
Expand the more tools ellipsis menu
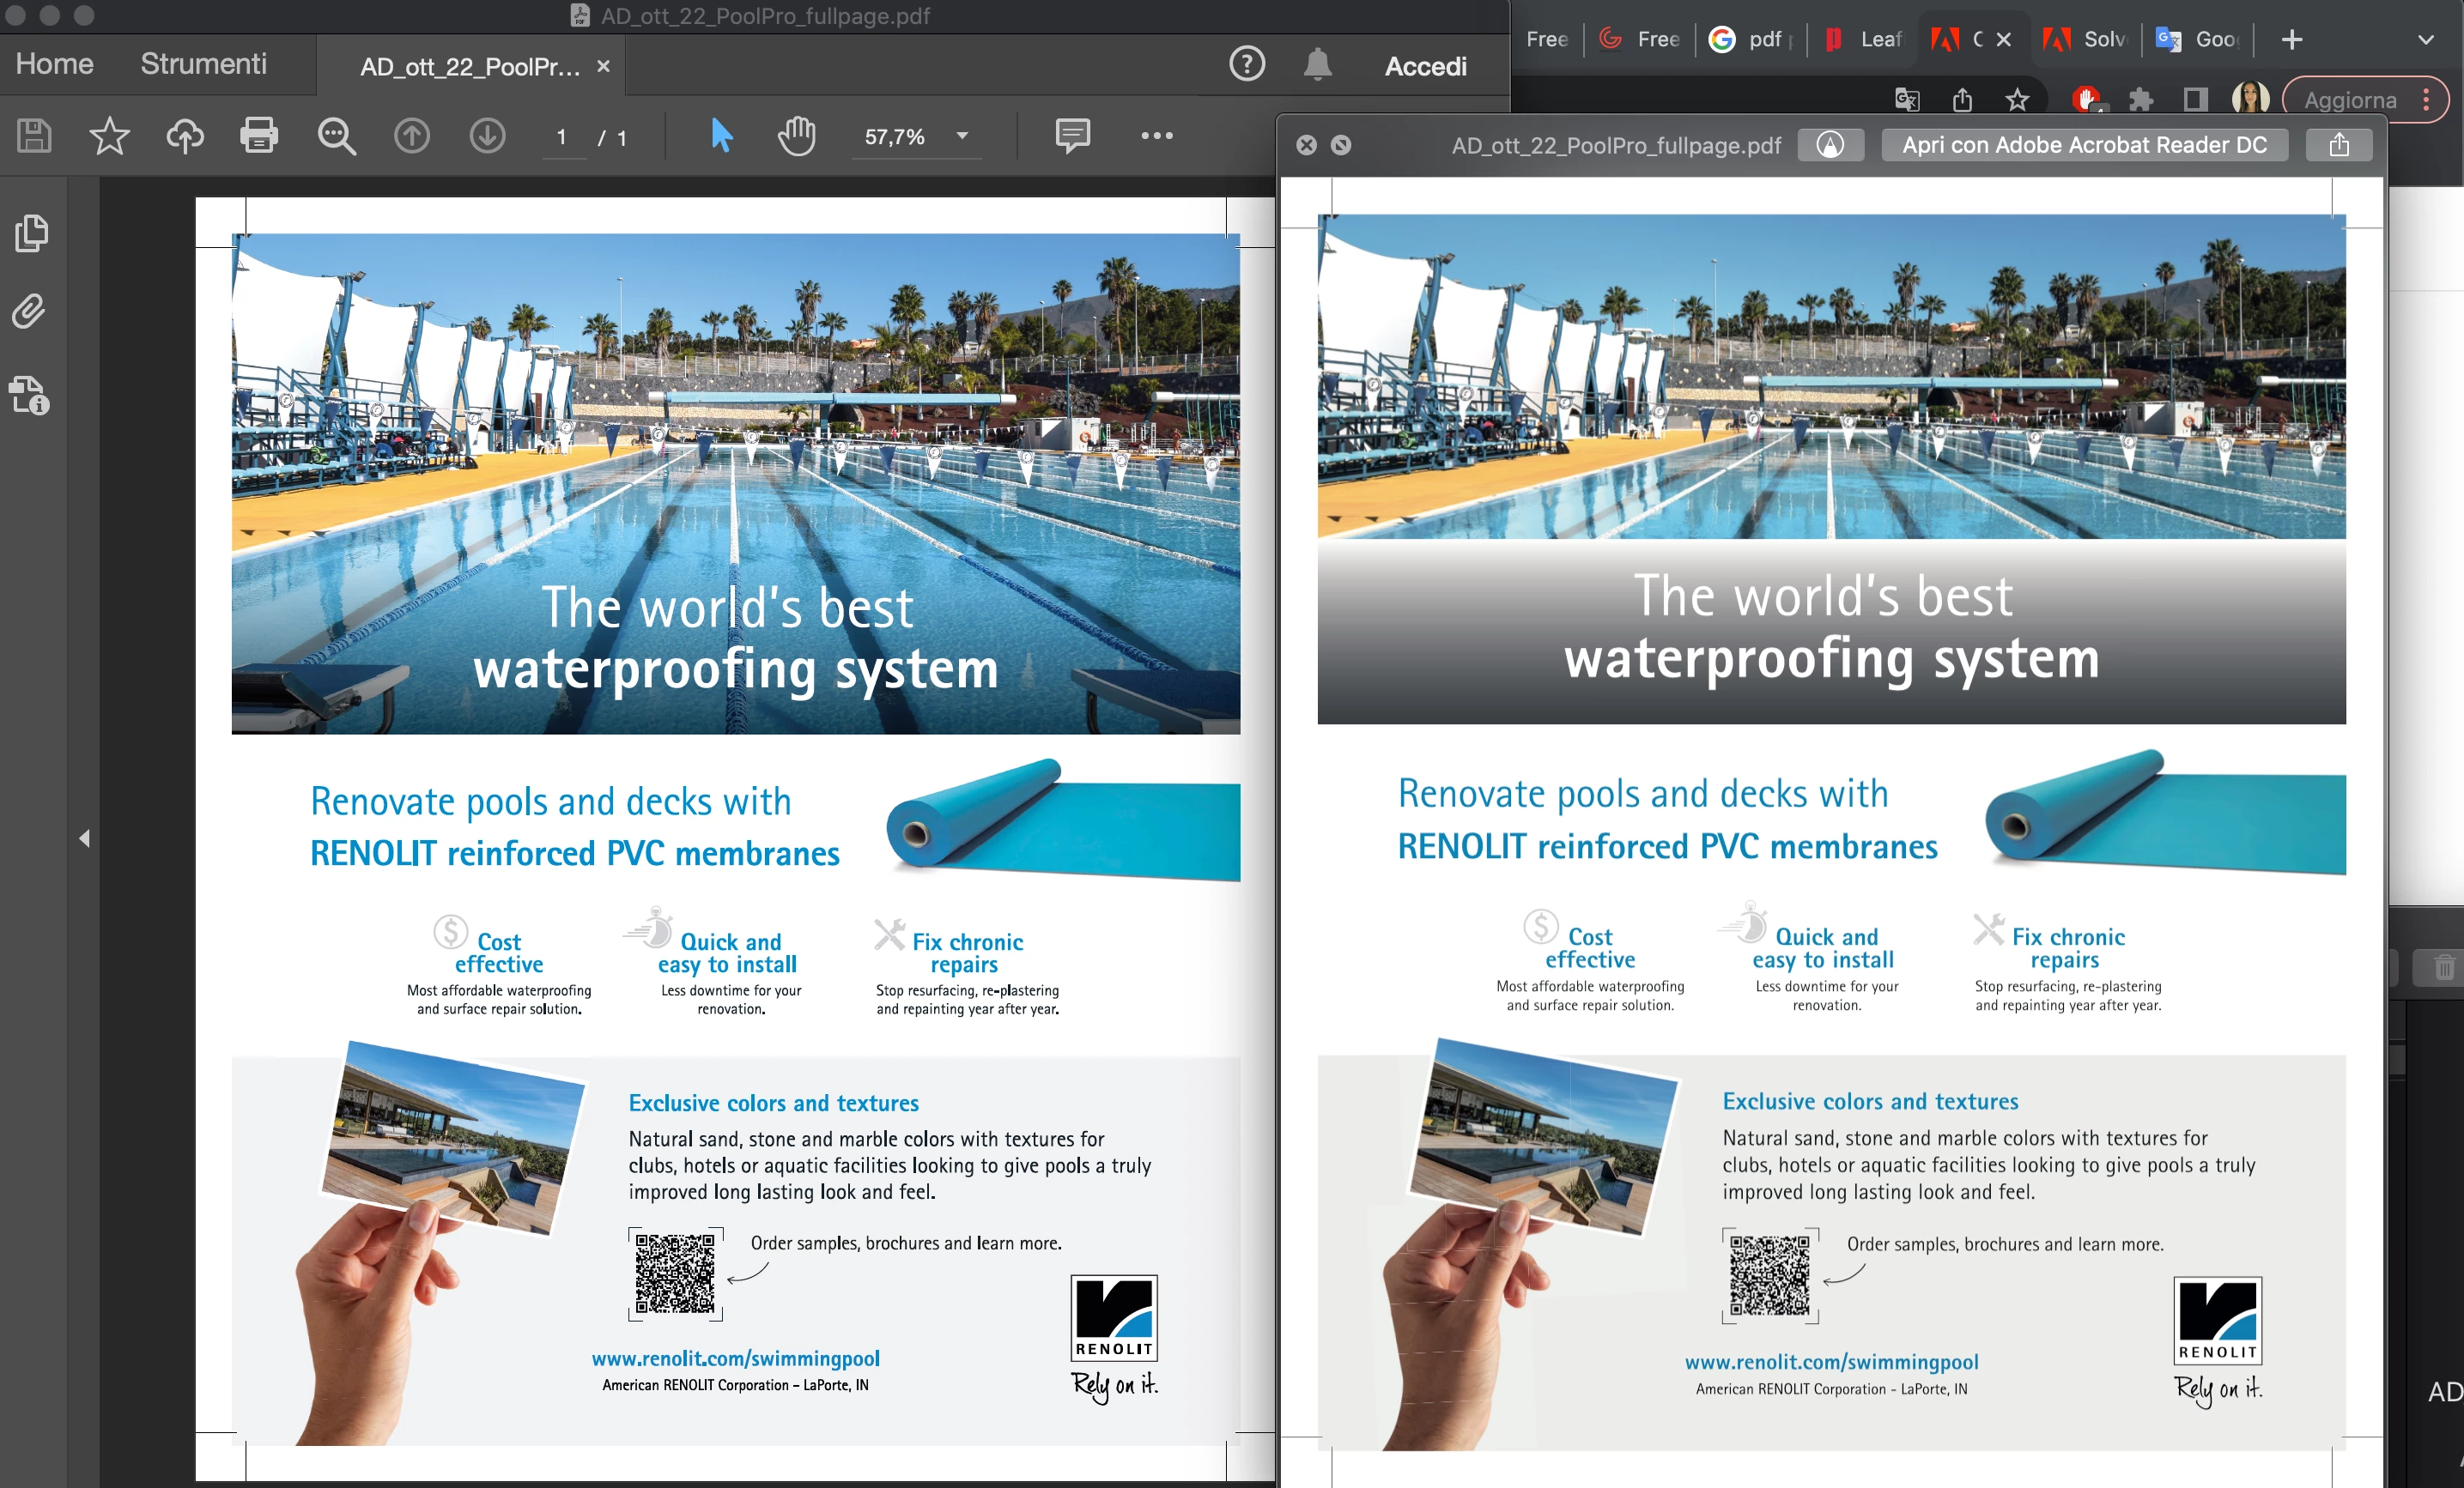click(1156, 136)
